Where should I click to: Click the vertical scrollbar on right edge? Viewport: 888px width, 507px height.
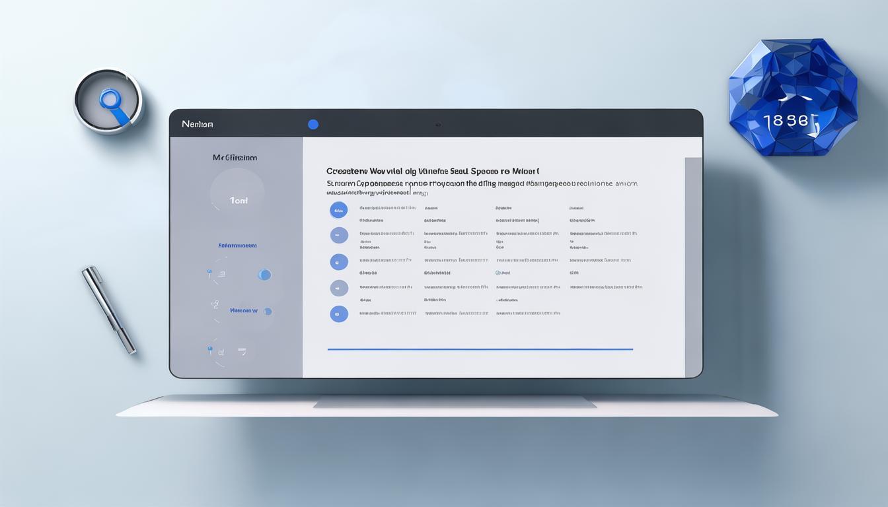(x=693, y=264)
